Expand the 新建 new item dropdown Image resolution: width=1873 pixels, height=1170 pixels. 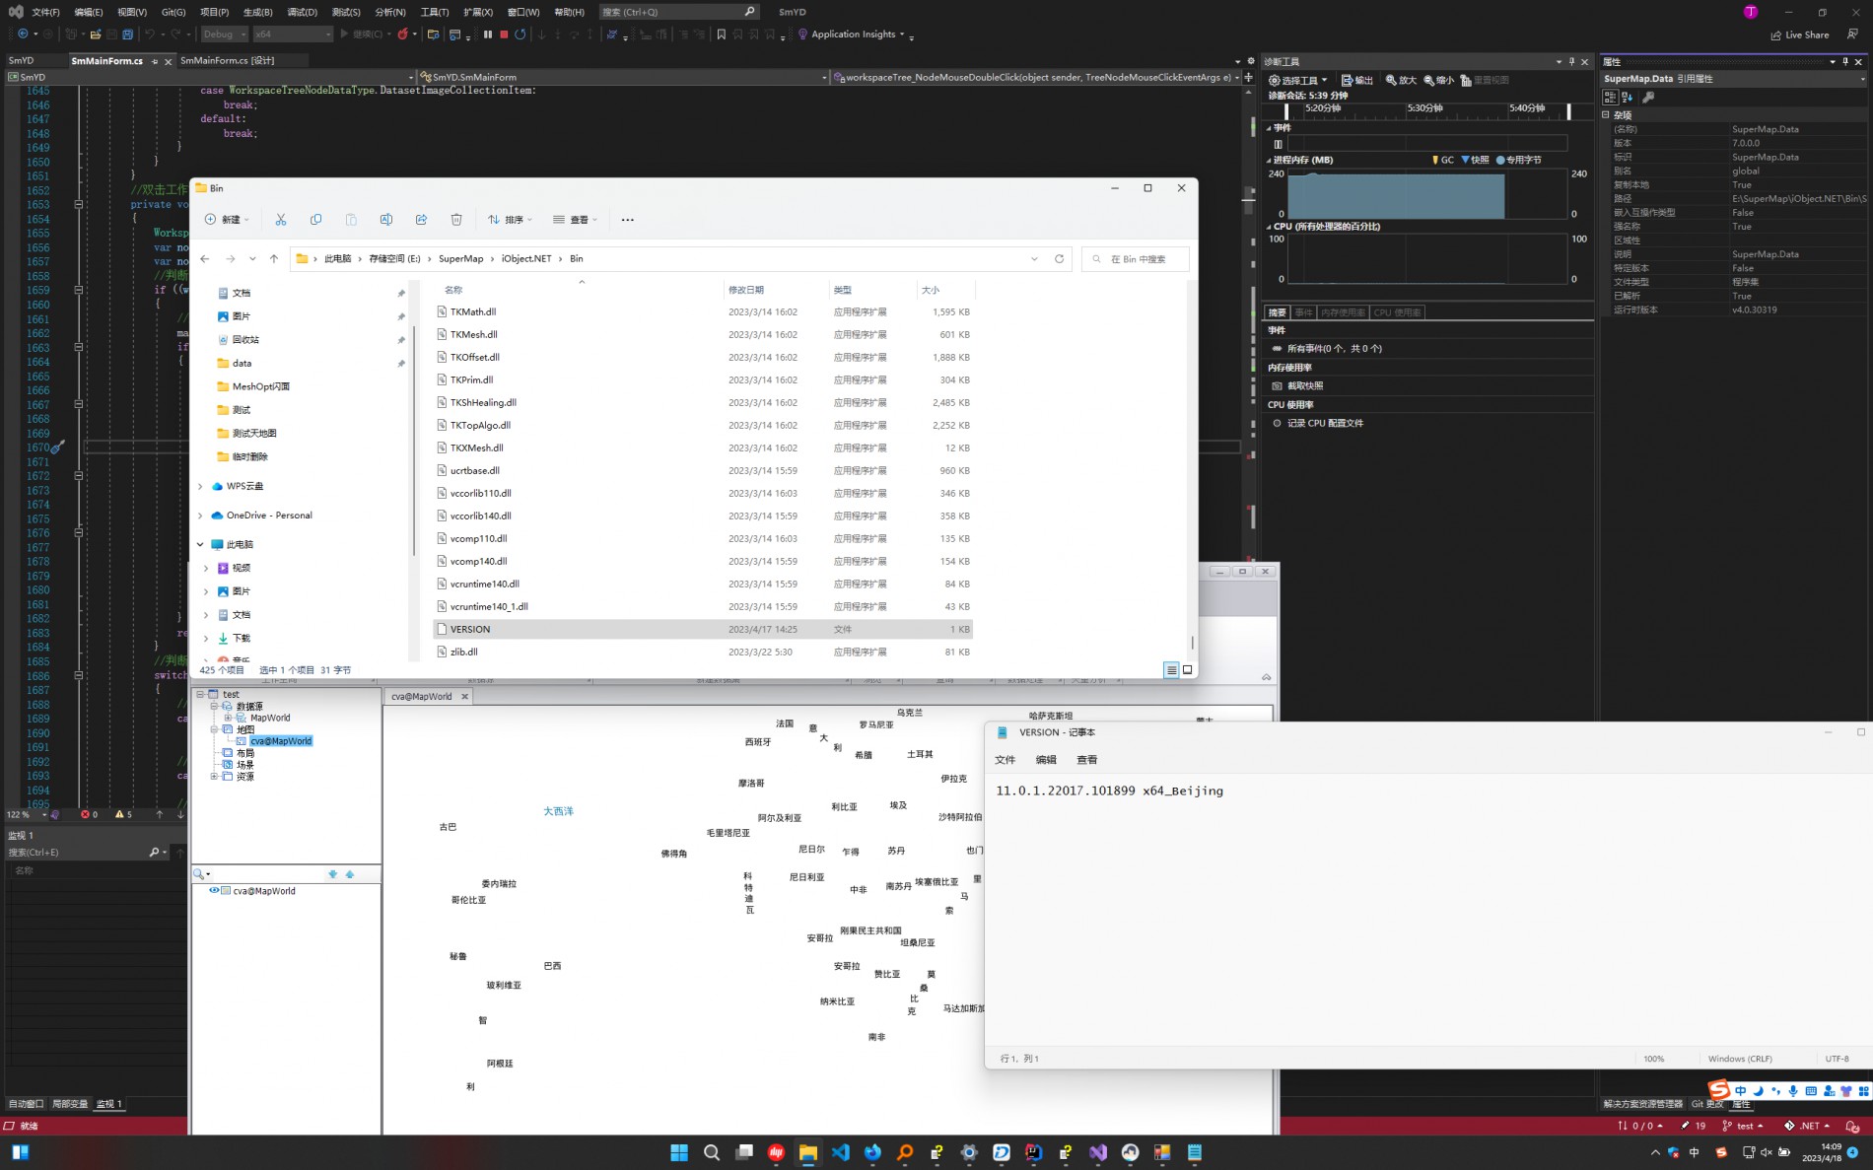click(x=227, y=219)
